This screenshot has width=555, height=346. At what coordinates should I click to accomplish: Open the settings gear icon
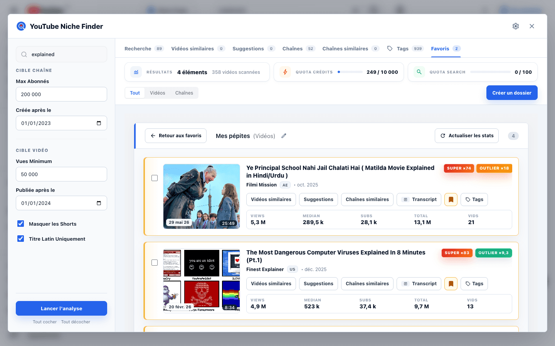pyautogui.click(x=516, y=26)
